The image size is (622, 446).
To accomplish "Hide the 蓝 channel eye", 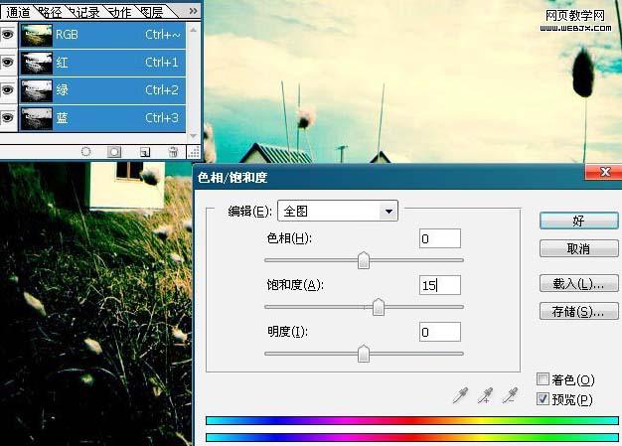I will 8,118.
